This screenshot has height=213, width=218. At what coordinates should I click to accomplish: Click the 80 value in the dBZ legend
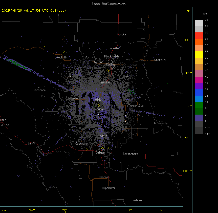206,20
